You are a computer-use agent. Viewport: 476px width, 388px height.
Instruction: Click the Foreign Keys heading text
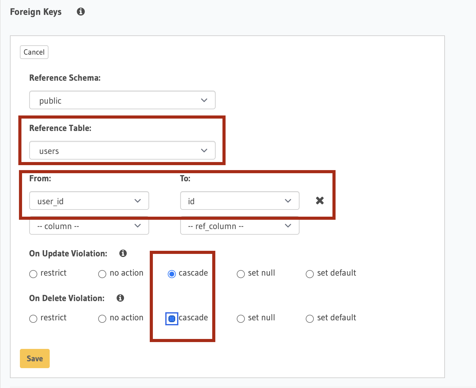(x=36, y=12)
